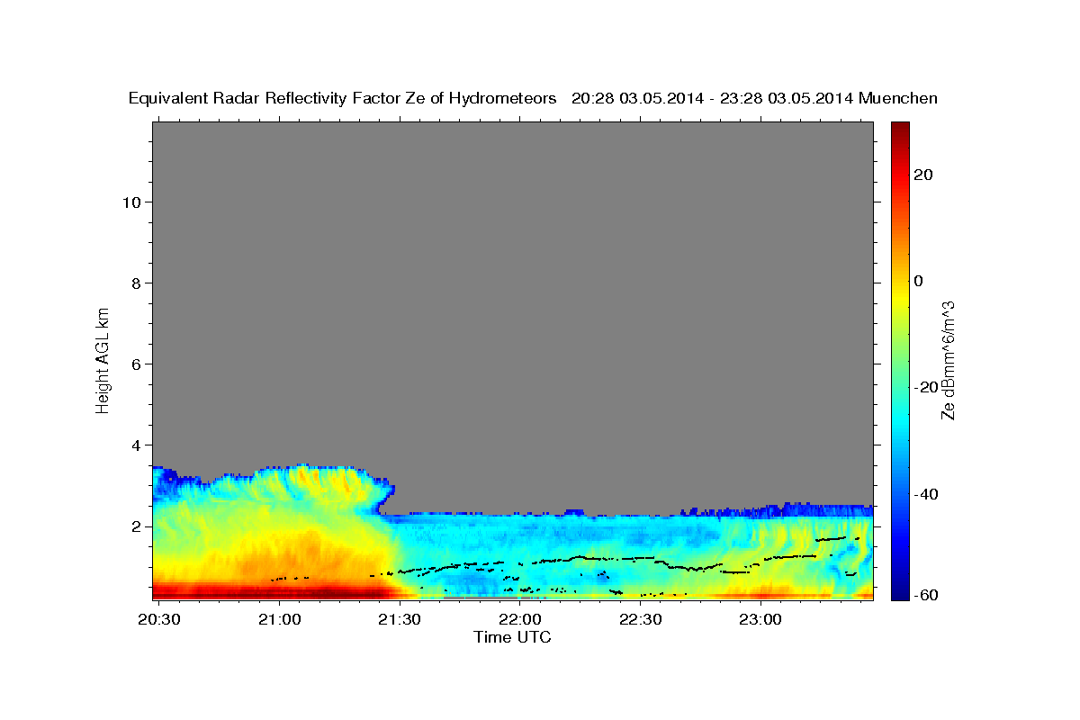The width and height of the screenshot is (1080, 720).
Task: Click the '23:00' time tick label
Action: [760, 619]
